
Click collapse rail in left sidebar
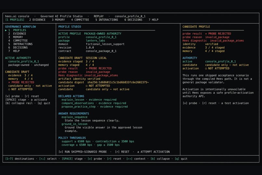19,103
